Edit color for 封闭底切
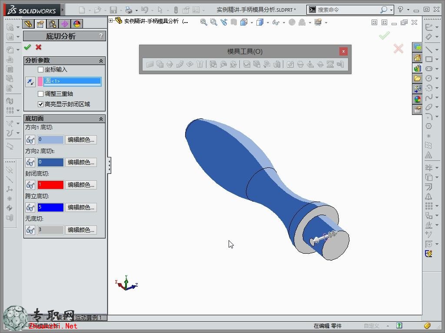The image size is (445, 333). click(x=81, y=185)
